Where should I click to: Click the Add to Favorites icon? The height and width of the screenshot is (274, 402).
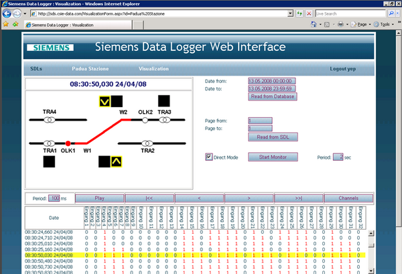[x=15, y=24]
